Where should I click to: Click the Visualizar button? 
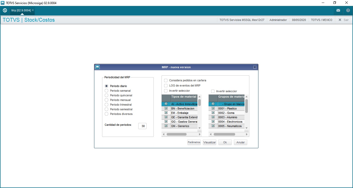point(210,142)
